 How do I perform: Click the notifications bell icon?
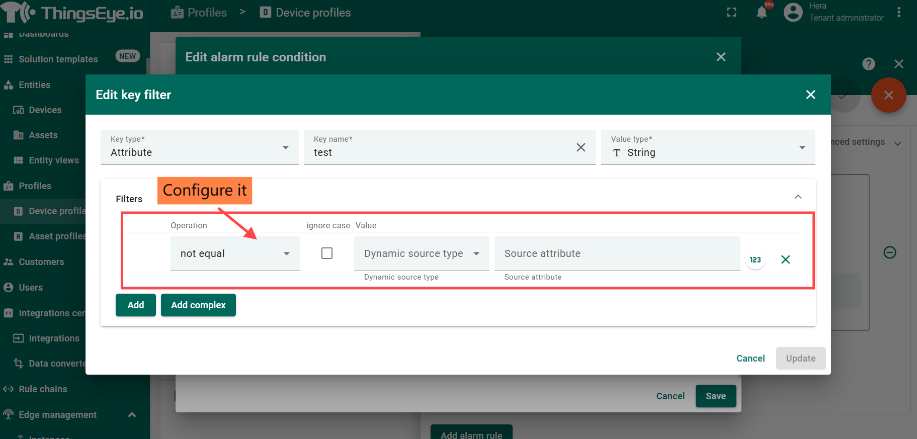[x=762, y=13]
